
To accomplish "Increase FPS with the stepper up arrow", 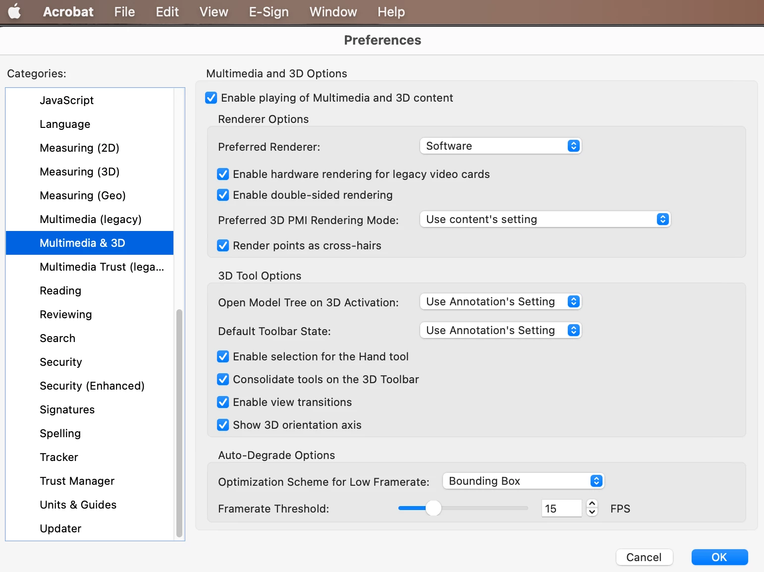I will coord(592,504).
